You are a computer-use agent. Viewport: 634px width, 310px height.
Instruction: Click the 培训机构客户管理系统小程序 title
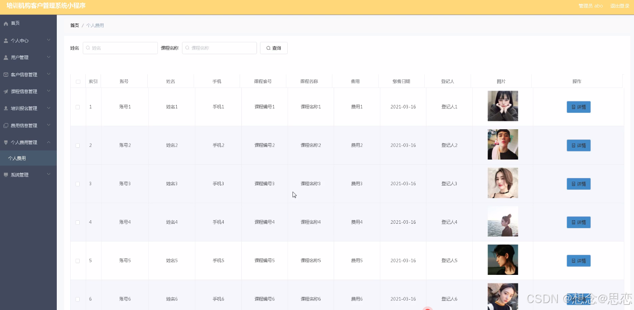46,6
